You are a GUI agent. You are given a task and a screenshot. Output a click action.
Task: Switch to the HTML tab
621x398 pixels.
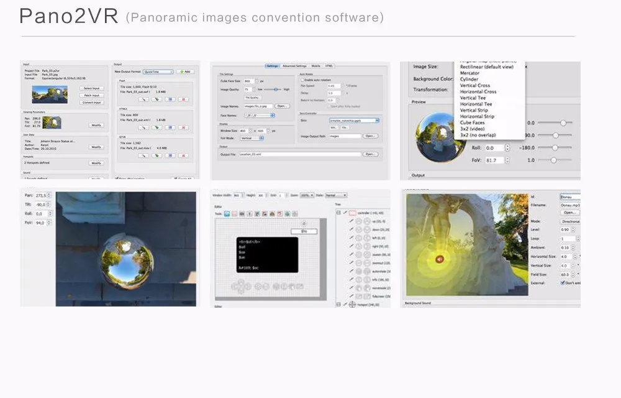(329, 66)
